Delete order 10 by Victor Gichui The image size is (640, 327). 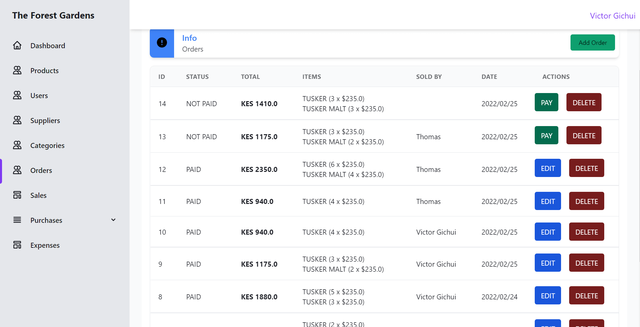586,232
